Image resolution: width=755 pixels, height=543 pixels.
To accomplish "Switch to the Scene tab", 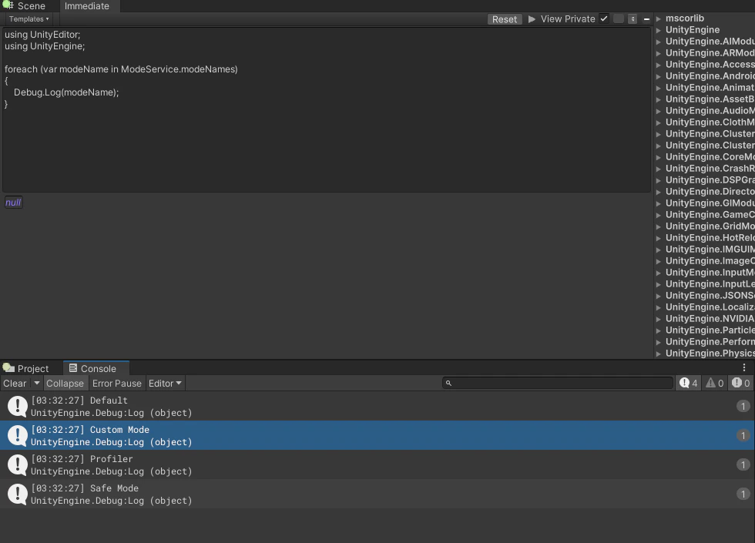I will (x=25, y=6).
